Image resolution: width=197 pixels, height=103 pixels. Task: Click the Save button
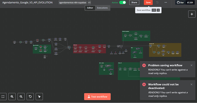tap(148, 3)
